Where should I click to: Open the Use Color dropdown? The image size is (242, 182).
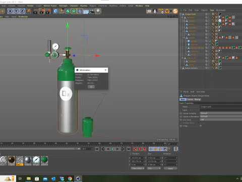[221, 120]
